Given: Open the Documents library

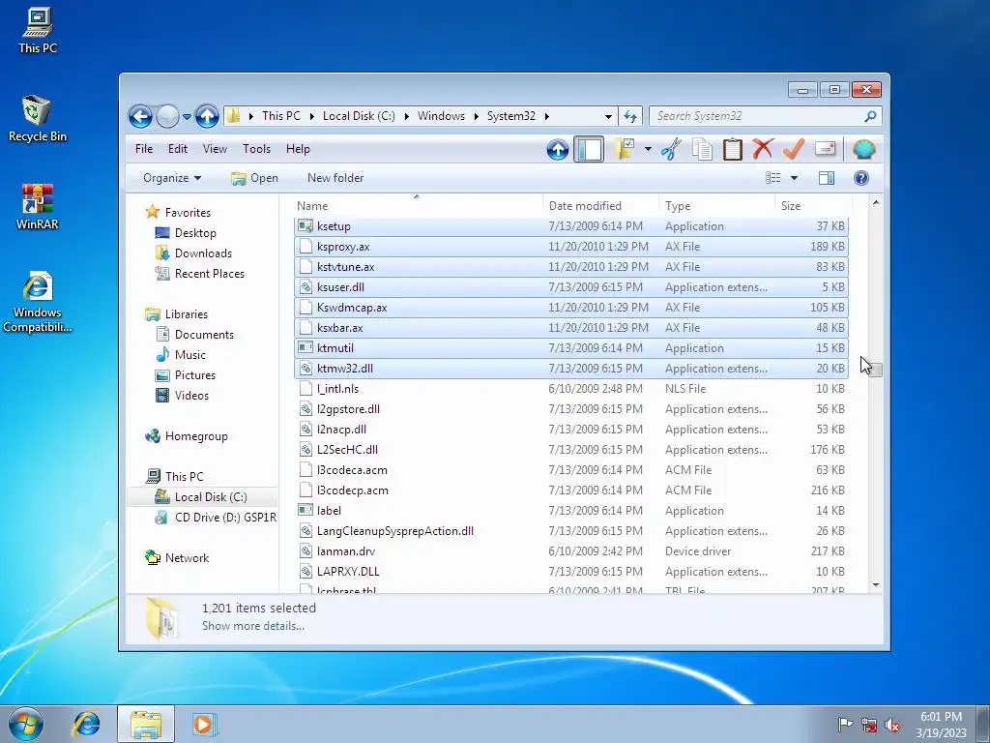Looking at the screenshot, I should pos(204,335).
